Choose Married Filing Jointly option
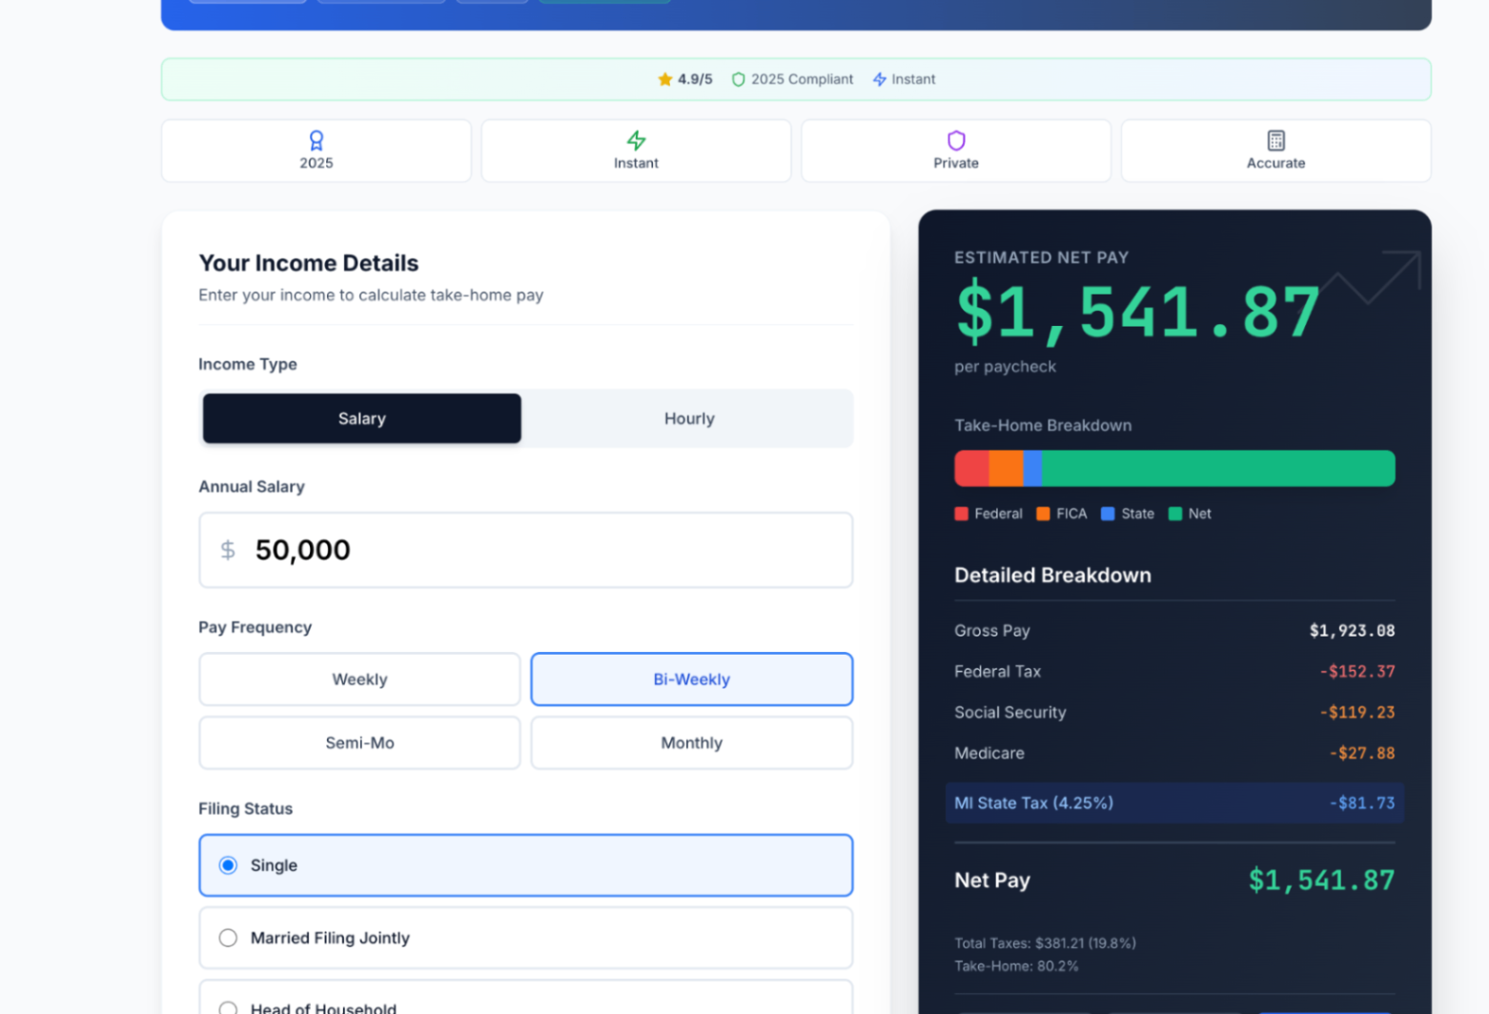Image resolution: width=1489 pixels, height=1014 pixels. pos(228,938)
